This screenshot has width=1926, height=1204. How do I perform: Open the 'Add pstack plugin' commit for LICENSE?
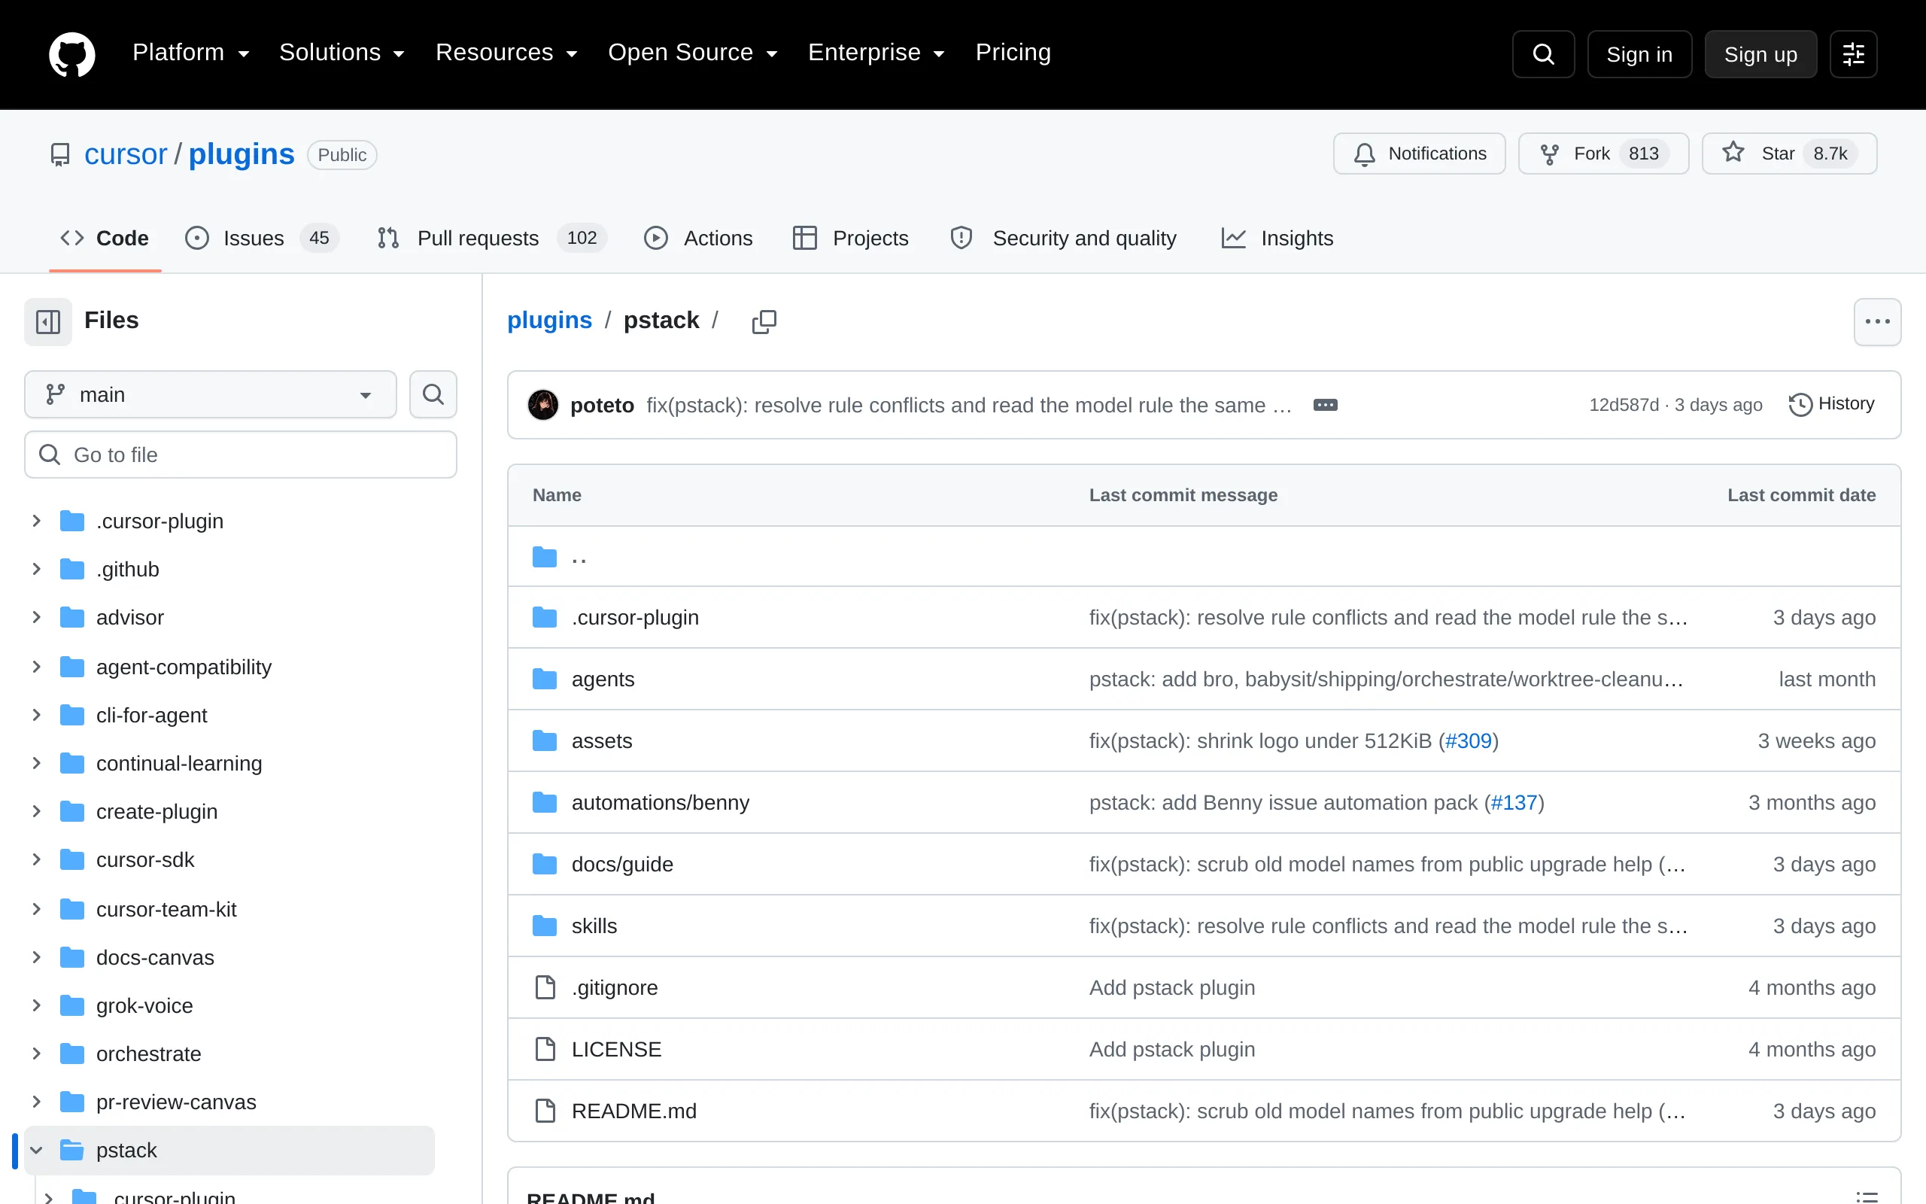click(x=1171, y=1050)
